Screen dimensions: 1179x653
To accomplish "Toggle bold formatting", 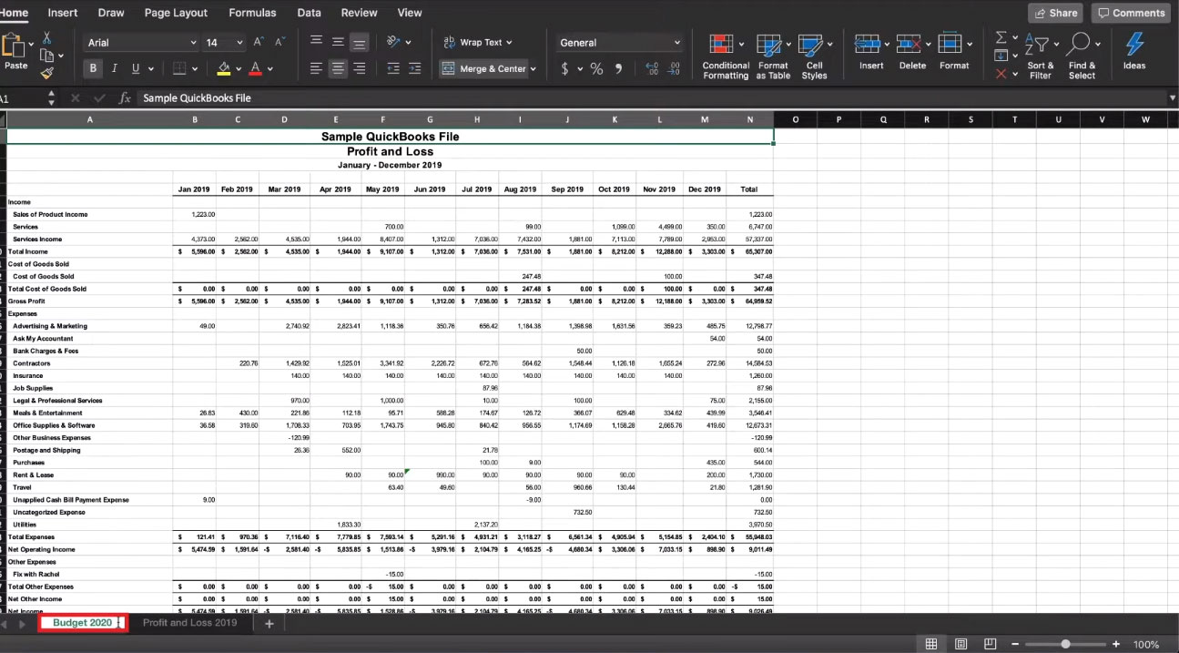I will click(93, 68).
